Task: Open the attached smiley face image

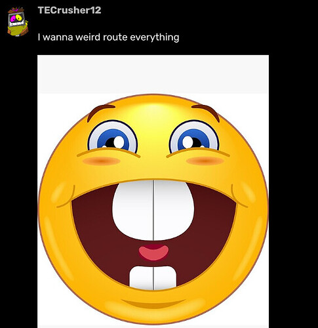Action: pyautogui.click(x=153, y=192)
